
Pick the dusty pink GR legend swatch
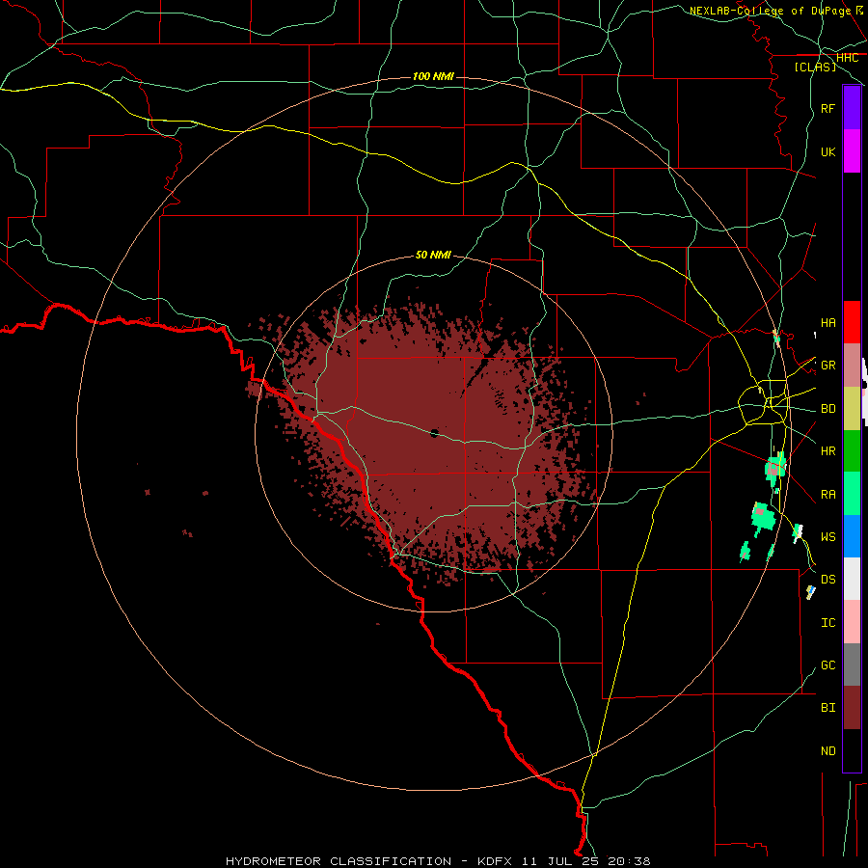(852, 366)
